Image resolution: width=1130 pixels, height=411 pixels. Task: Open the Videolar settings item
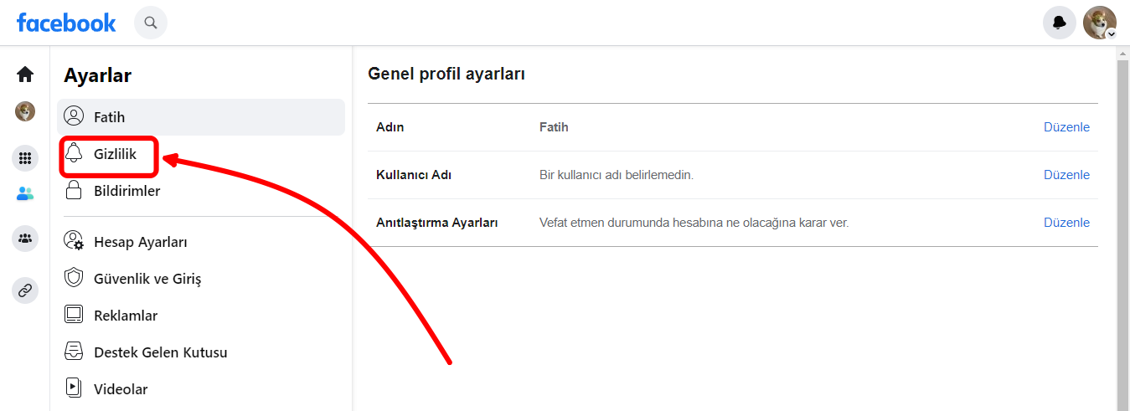tap(201, 389)
